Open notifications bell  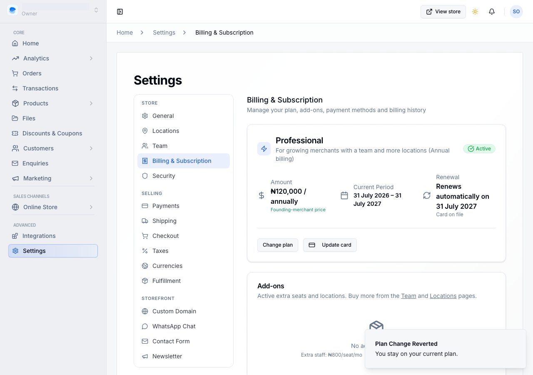click(492, 12)
